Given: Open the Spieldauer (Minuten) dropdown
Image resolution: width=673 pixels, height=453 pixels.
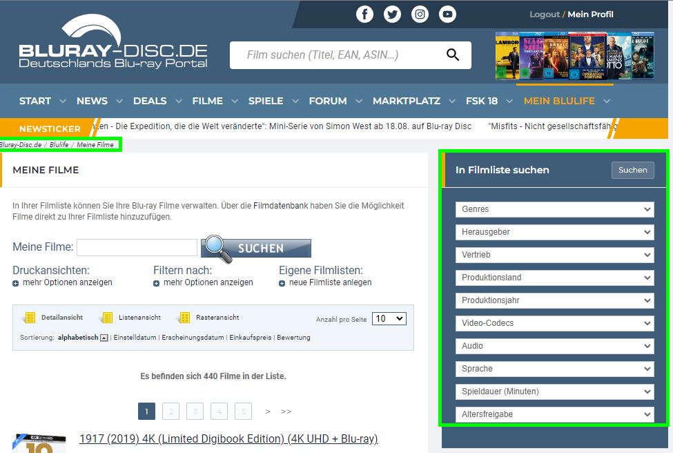Looking at the screenshot, I should 554,391.
